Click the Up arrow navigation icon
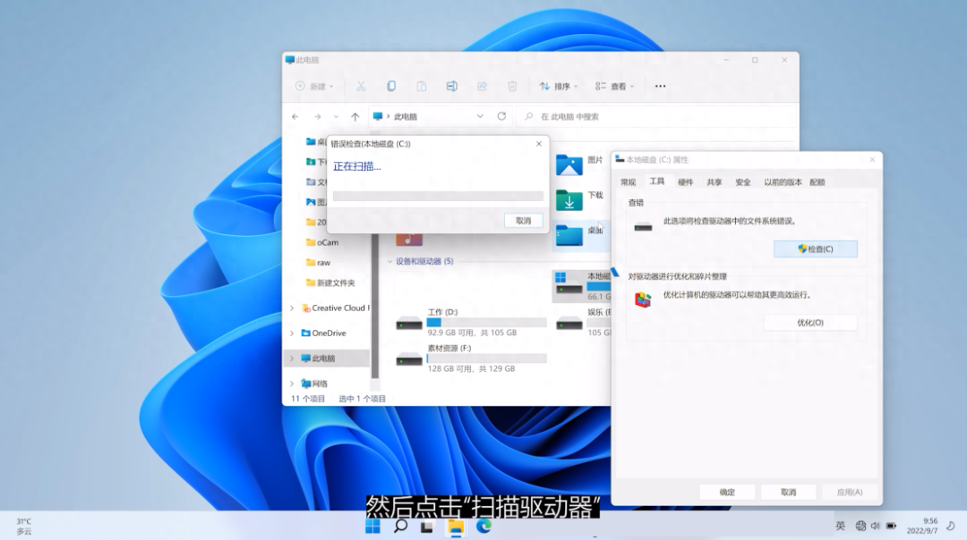 point(355,116)
